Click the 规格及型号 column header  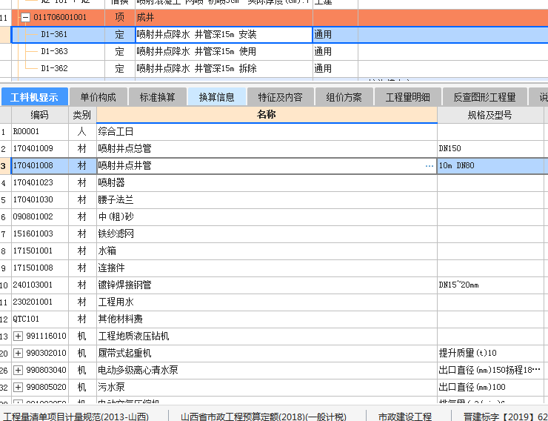[x=490, y=115]
